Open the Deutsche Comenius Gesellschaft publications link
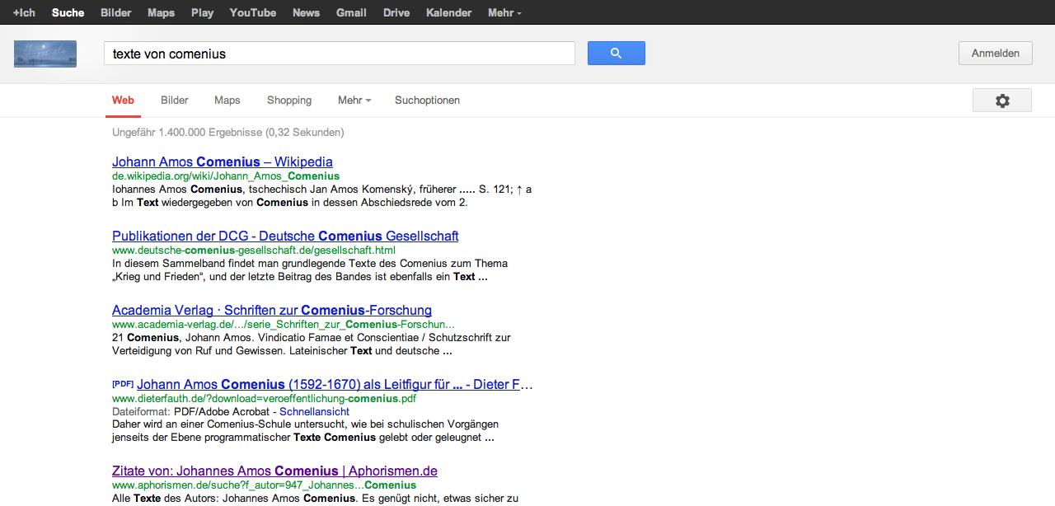Viewport: 1055px width, 506px height. 285,236
